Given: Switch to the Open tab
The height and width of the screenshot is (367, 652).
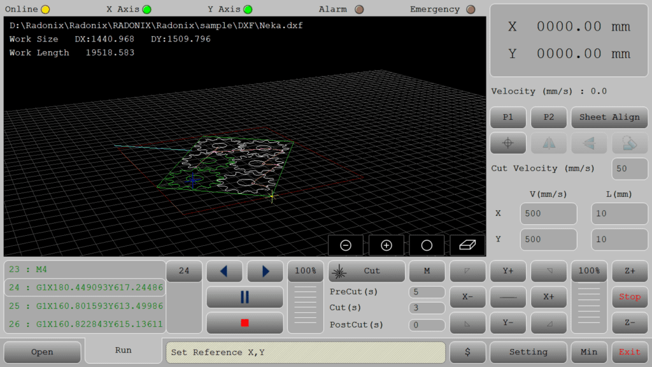Looking at the screenshot, I should click(x=42, y=352).
